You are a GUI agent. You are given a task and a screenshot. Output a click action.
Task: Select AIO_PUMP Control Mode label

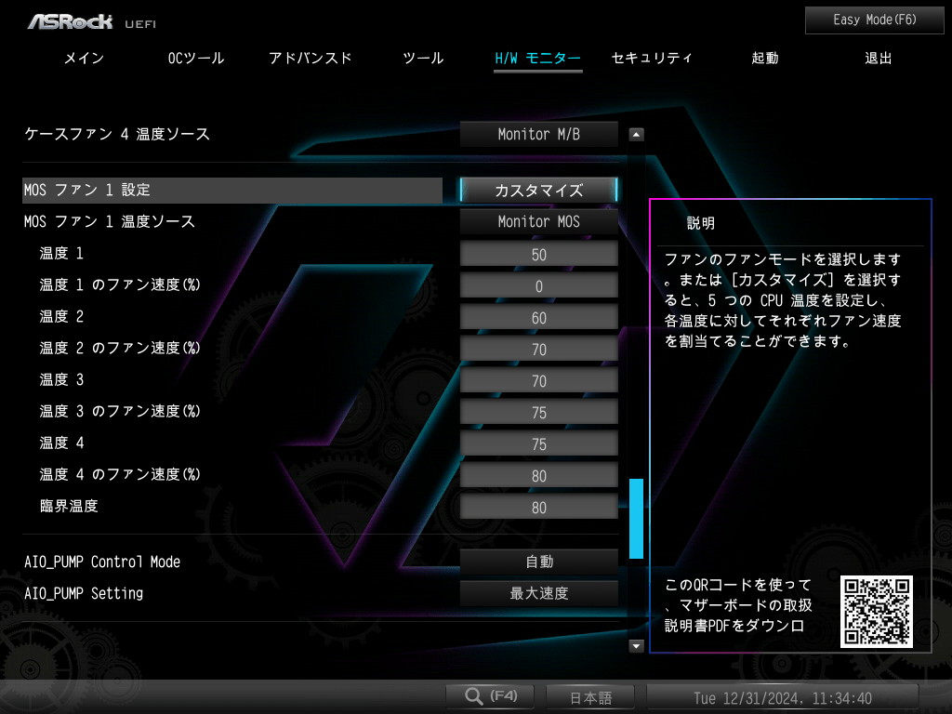[x=102, y=562]
